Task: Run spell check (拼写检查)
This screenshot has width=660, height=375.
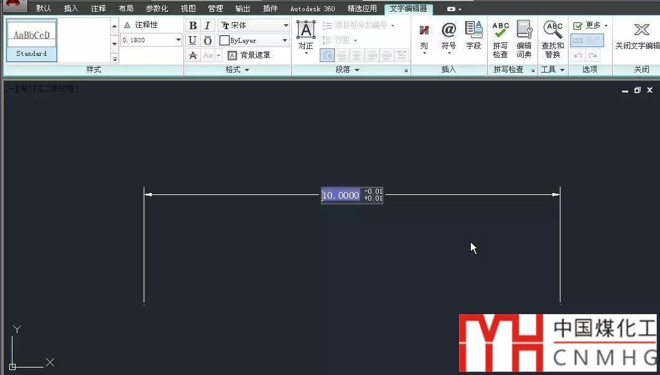Action: [x=500, y=38]
